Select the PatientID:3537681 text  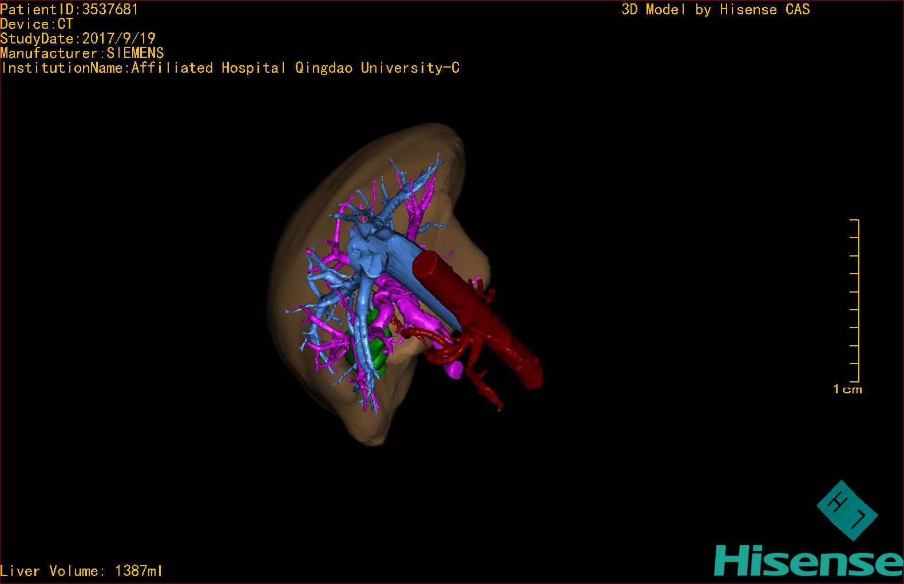[x=69, y=9]
